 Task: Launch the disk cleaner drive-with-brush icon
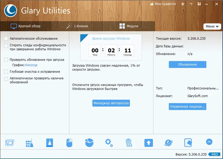(49, 143)
